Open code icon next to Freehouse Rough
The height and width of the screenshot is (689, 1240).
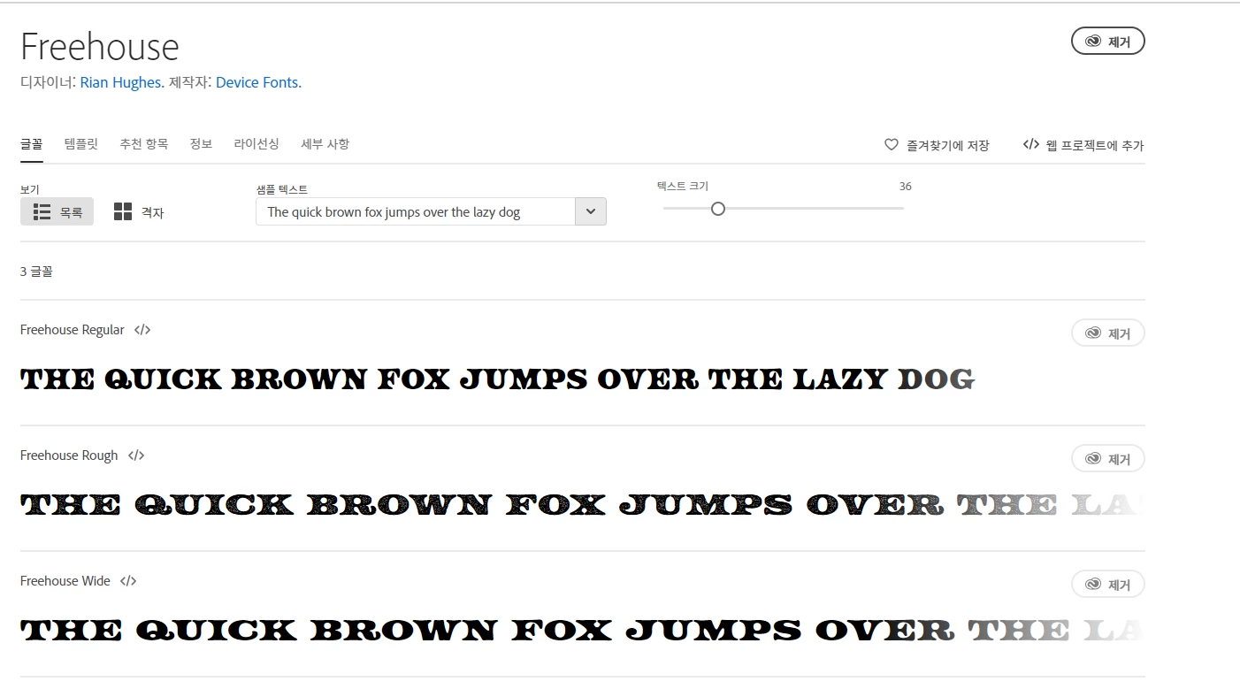[136, 456]
